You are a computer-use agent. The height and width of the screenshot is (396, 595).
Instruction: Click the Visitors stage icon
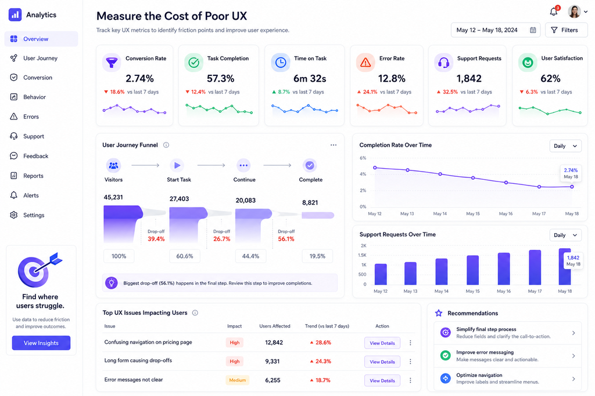[113, 165]
